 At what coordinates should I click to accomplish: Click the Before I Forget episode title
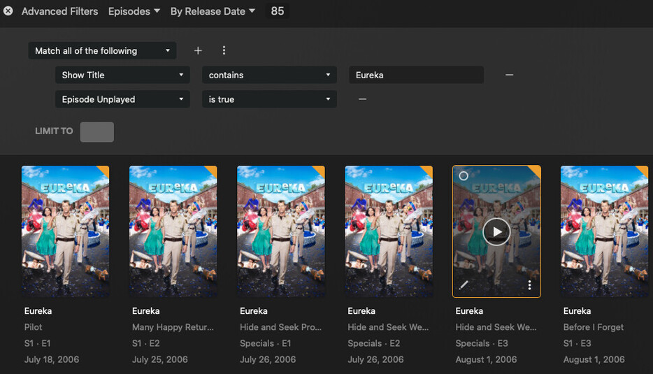(x=594, y=327)
